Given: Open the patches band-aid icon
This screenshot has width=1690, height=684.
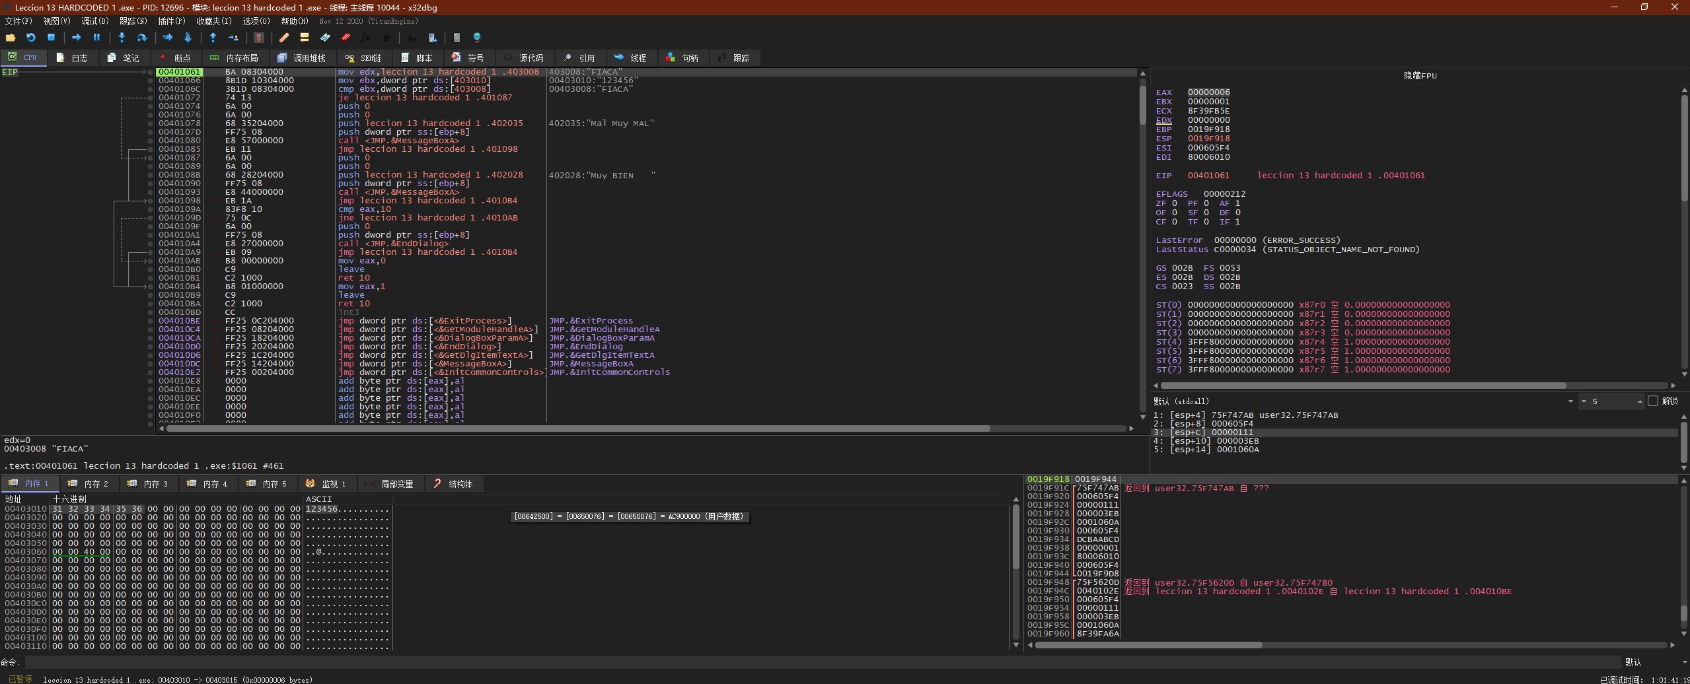Looking at the screenshot, I should click(x=283, y=38).
